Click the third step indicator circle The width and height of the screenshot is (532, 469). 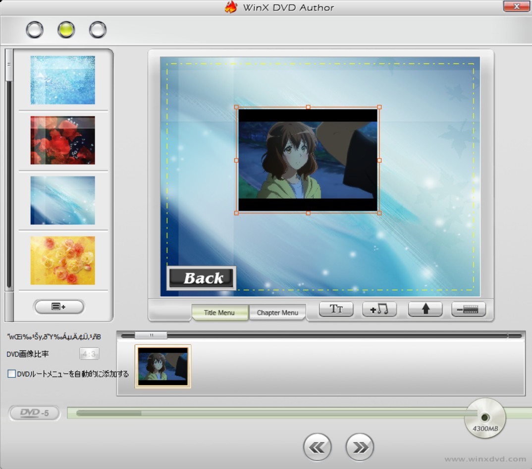coord(98,30)
